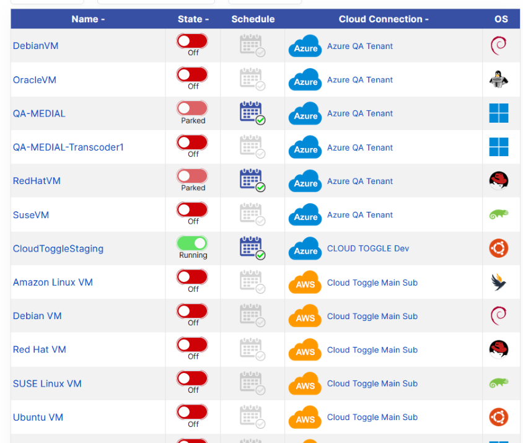Image resolution: width=523 pixels, height=443 pixels.
Task: Open the QA-MEDIAL-Transcoder1 machine link
Action: pyautogui.click(x=68, y=147)
